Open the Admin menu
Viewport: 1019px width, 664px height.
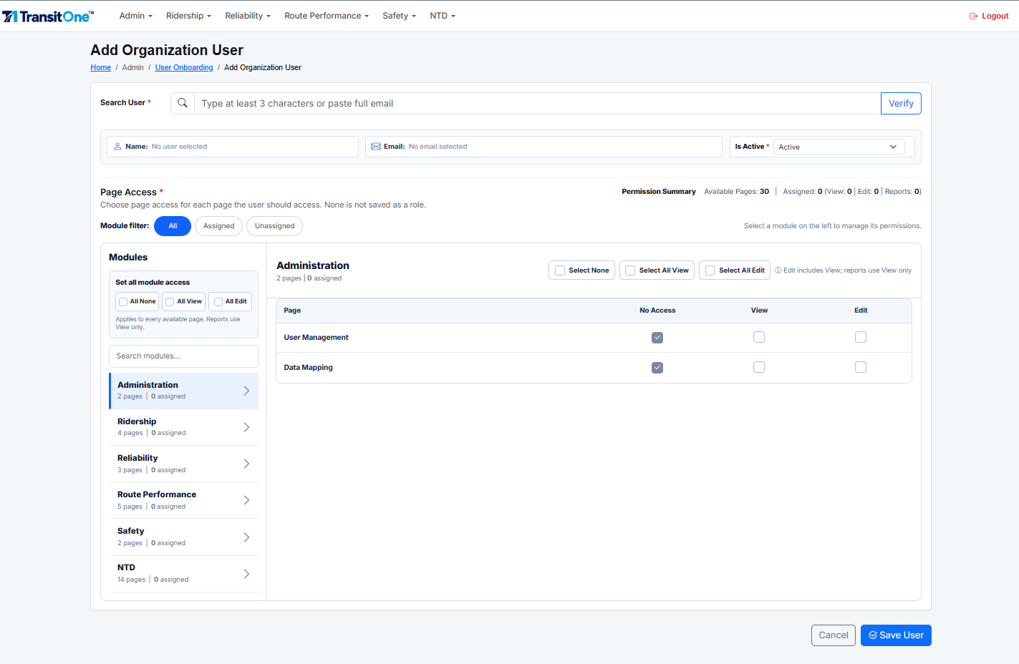point(135,16)
